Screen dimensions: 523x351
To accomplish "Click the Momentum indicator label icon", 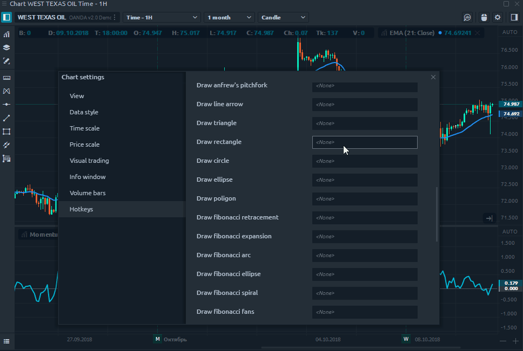I will 24,235.
